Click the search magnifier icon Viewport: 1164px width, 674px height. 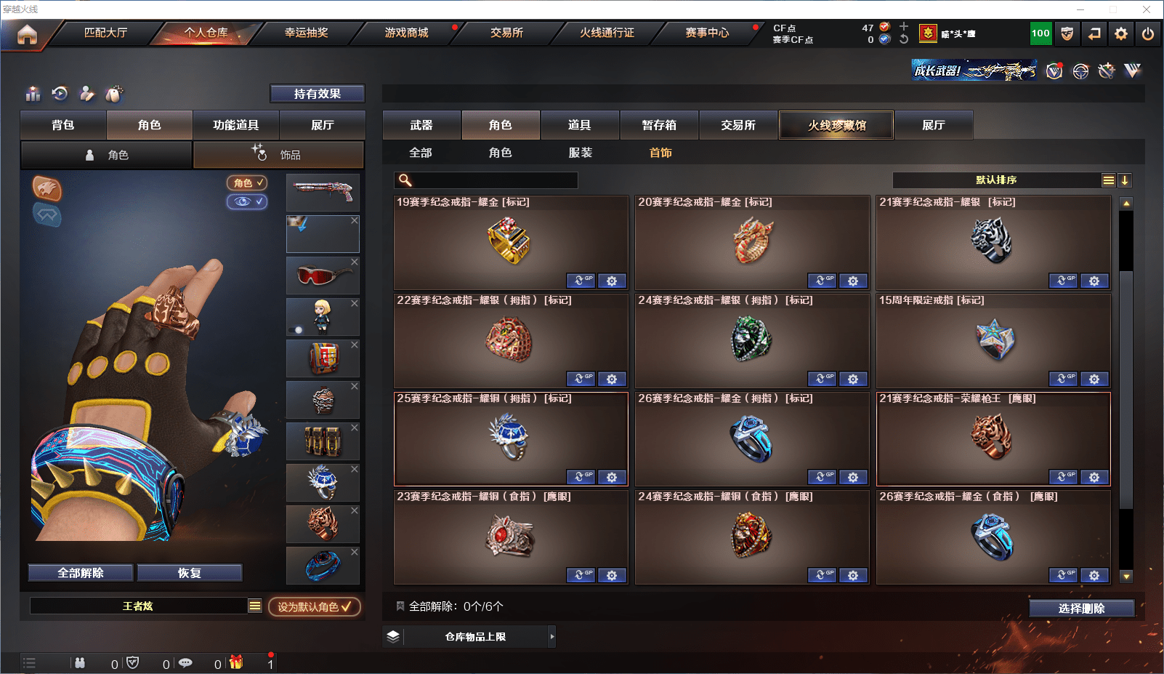tap(405, 180)
